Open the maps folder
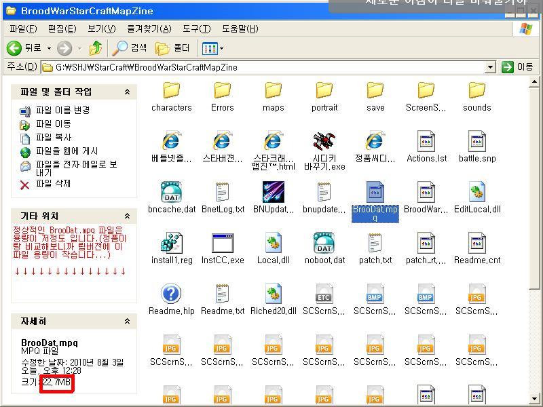The height and width of the screenshot is (407, 543). click(273, 90)
